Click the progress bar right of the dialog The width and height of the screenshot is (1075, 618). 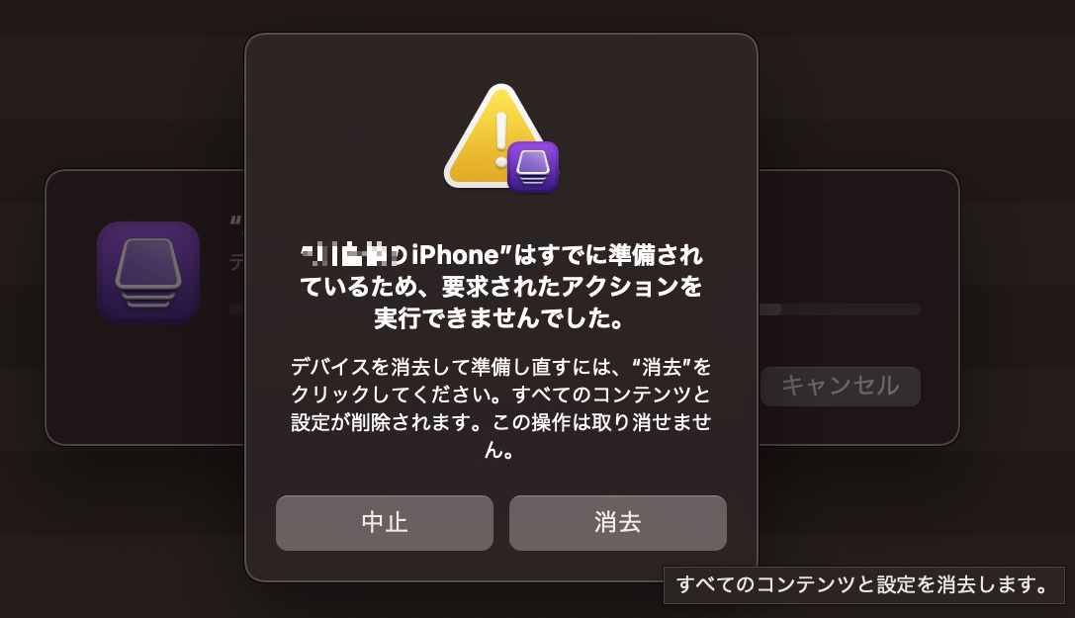click(x=840, y=309)
